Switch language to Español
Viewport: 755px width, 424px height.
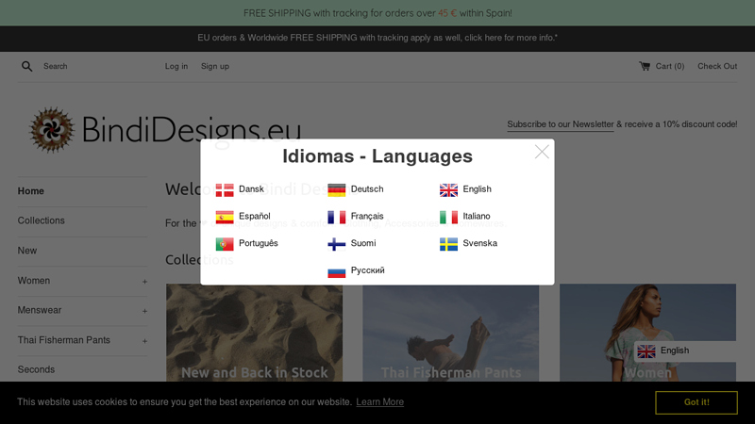[x=254, y=217]
